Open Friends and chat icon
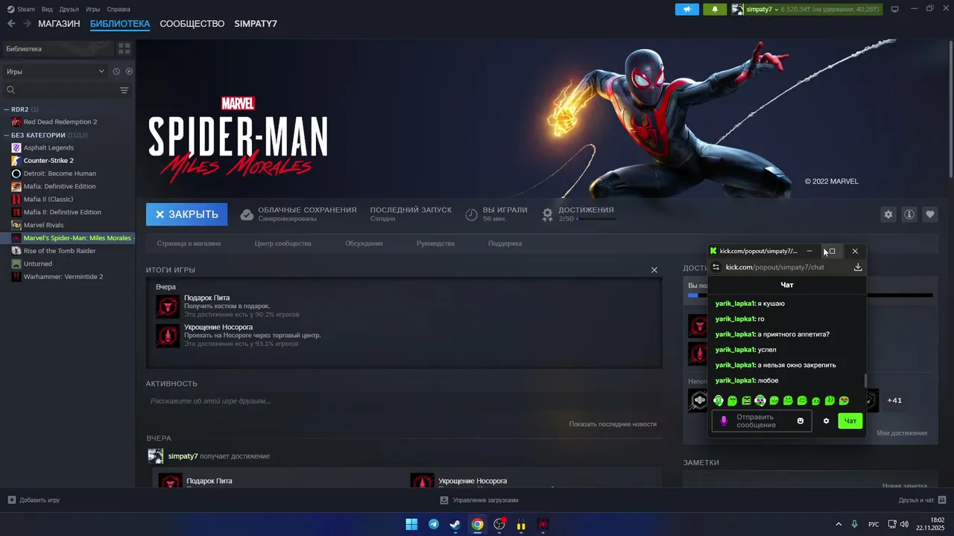Screen dimensions: 954x536 tap(942, 500)
